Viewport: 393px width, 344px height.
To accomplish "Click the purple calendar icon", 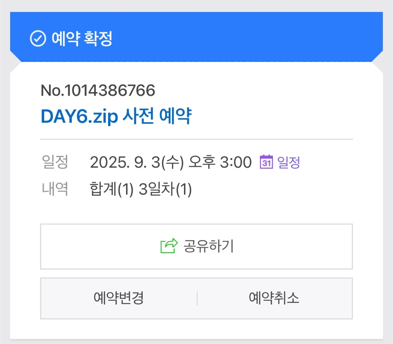I will coord(266,162).
